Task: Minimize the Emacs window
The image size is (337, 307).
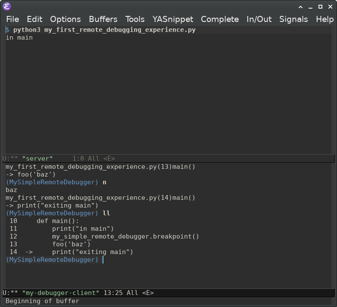Action: tap(310, 7)
